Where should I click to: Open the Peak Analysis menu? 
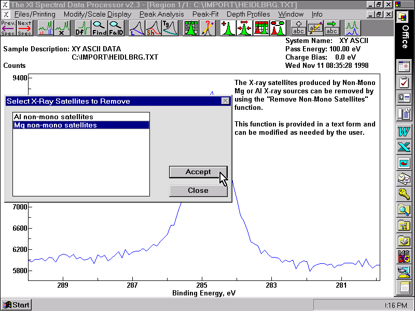point(161,14)
